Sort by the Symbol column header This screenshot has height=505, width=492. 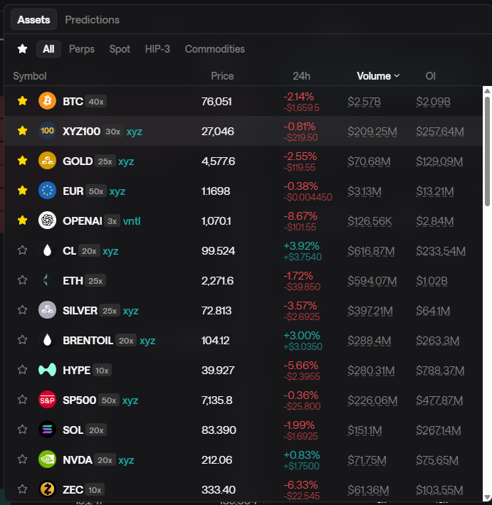click(x=30, y=76)
